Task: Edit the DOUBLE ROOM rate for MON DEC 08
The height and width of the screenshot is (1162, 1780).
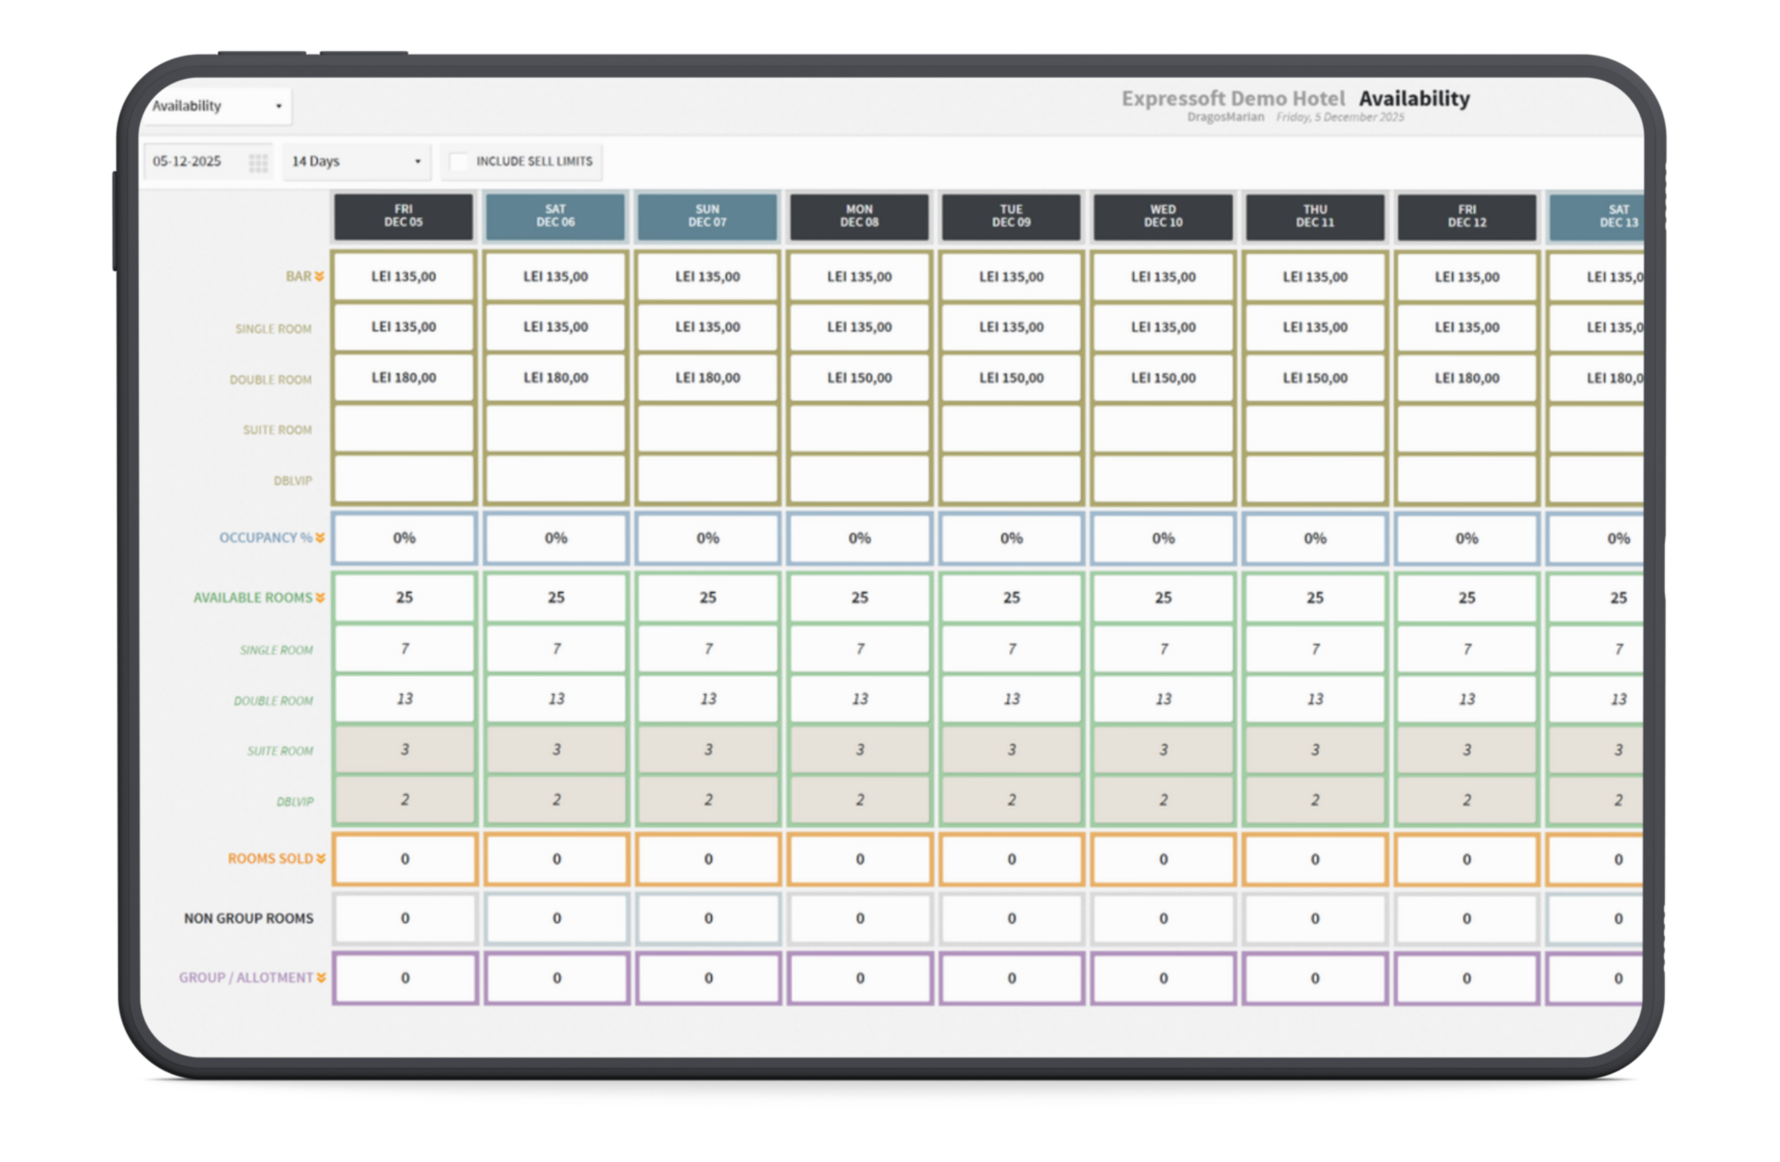Action: (x=858, y=377)
